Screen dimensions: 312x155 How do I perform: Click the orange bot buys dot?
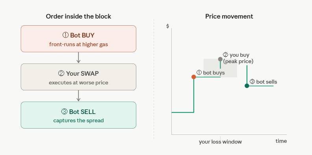pyautogui.click(x=193, y=77)
